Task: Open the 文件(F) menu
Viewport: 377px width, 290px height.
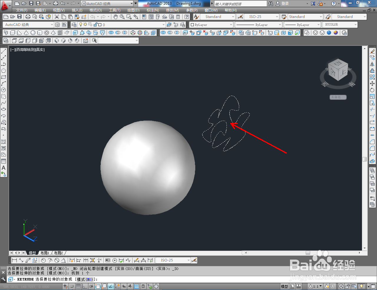Action: click(22, 10)
